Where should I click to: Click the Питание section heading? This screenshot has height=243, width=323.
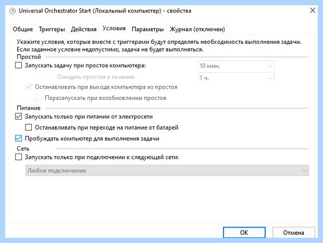click(29, 108)
